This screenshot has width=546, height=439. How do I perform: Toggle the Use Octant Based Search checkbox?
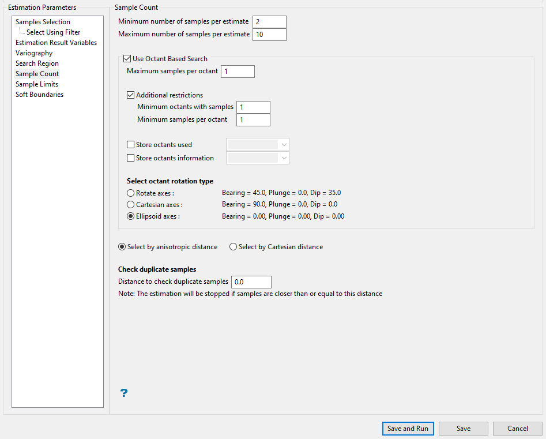pos(127,59)
